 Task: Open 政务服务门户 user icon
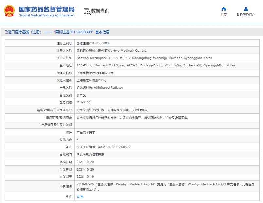pyautogui.click(x=246, y=9)
